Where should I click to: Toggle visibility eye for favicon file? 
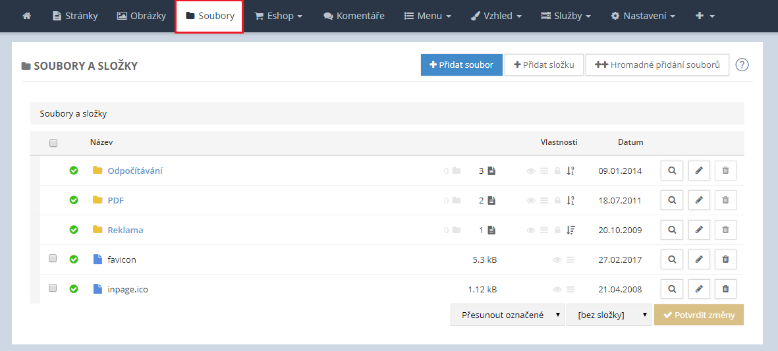coord(557,259)
